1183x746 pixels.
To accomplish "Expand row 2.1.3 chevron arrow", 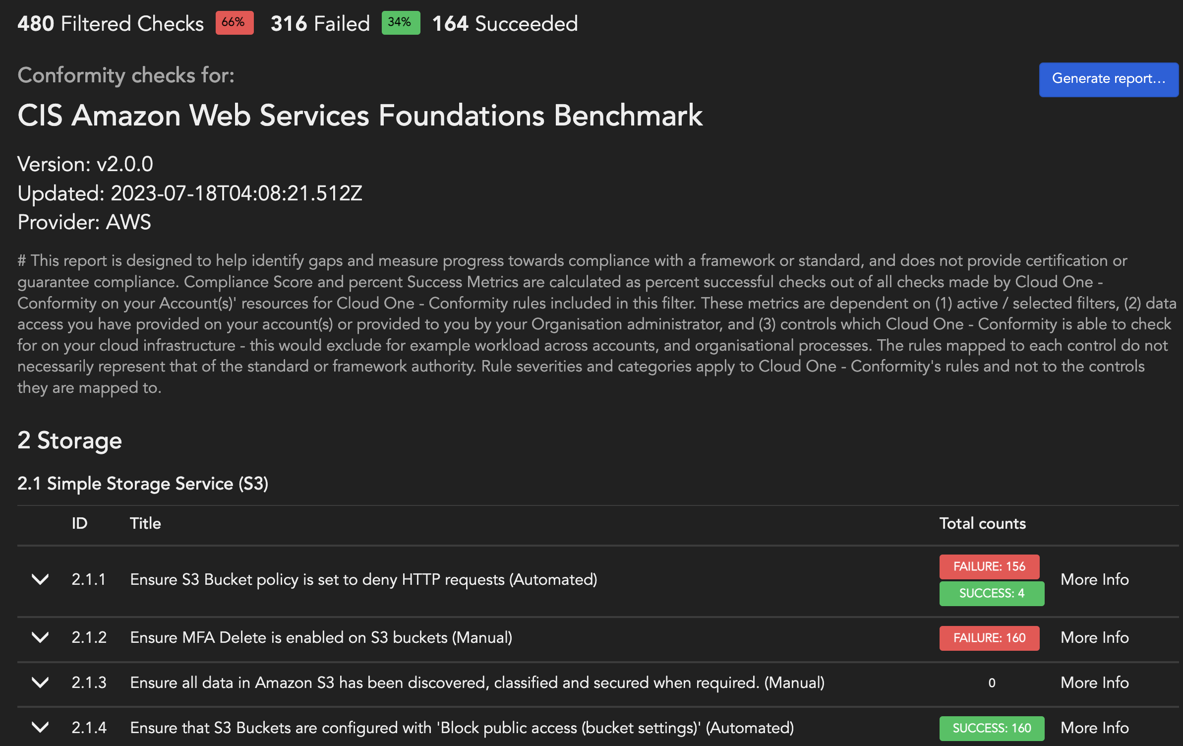I will [x=40, y=683].
